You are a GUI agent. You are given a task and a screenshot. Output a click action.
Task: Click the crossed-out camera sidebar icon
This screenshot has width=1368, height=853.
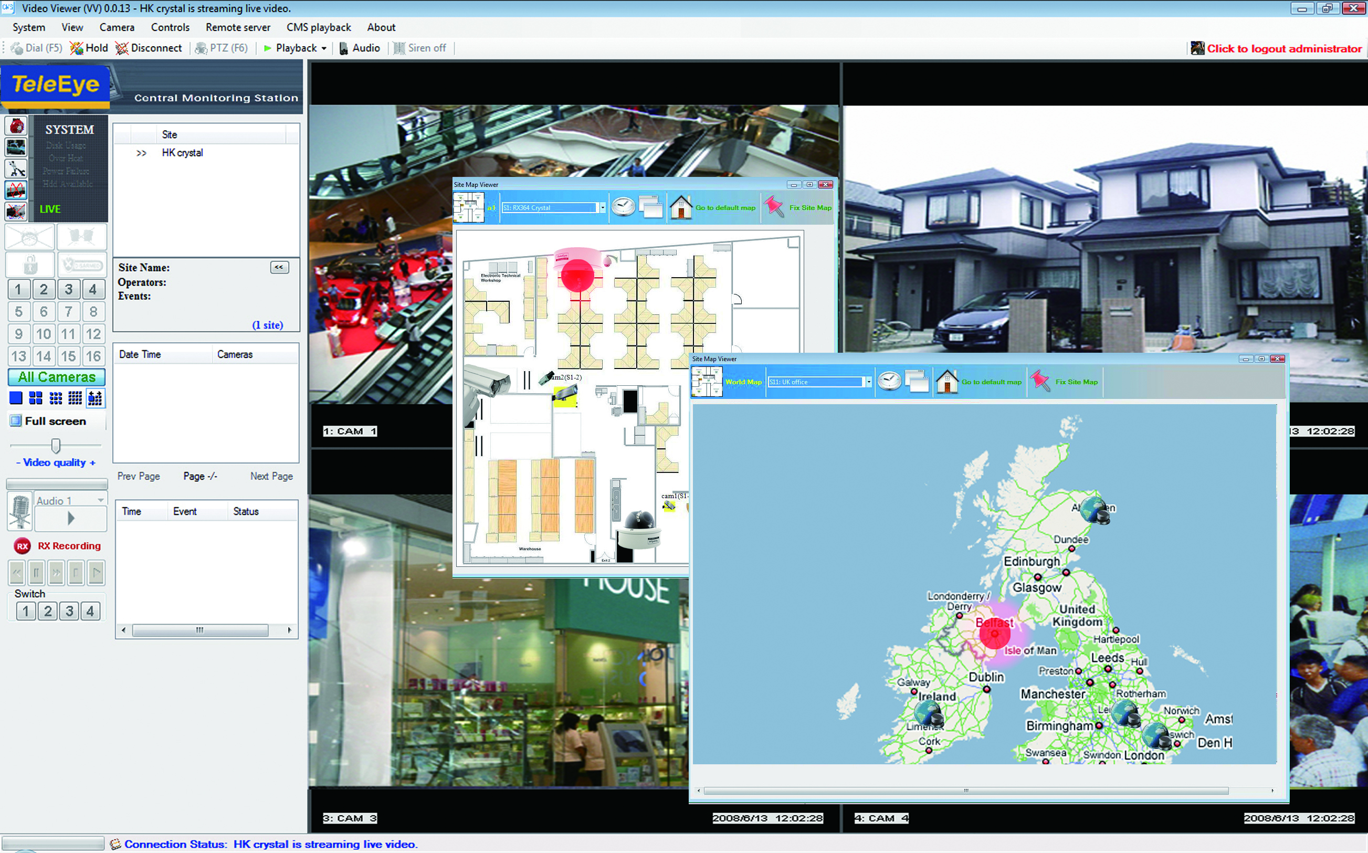click(x=16, y=212)
